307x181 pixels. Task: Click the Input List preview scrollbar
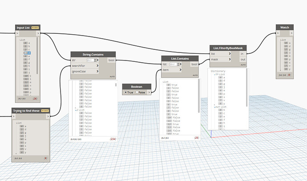click(x=37, y=56)
